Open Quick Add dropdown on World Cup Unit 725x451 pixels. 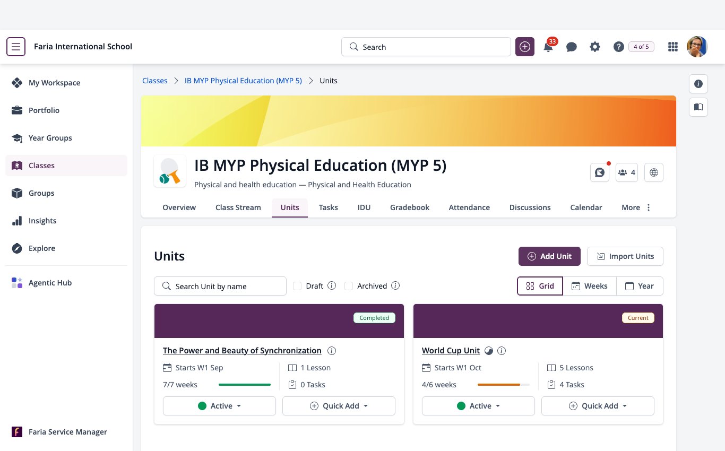pos(598,406)
